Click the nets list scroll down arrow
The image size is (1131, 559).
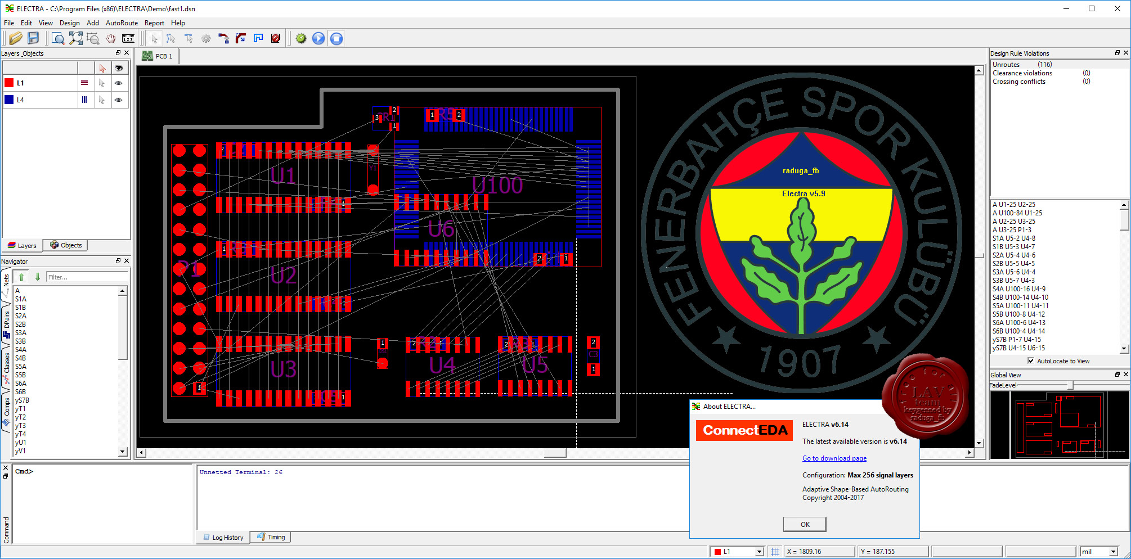click(x=122, y=452)
